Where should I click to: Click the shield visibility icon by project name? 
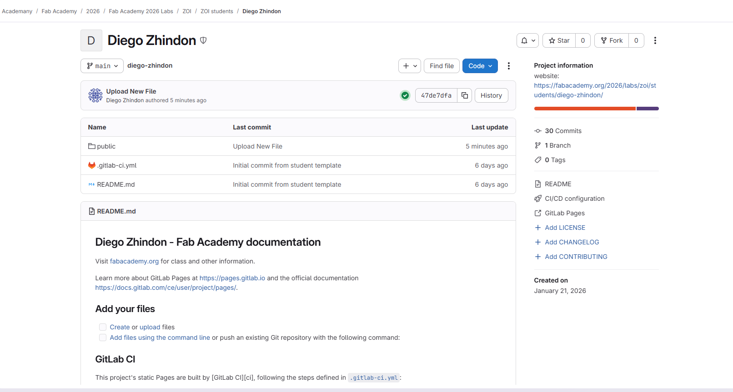click(203, 40)
